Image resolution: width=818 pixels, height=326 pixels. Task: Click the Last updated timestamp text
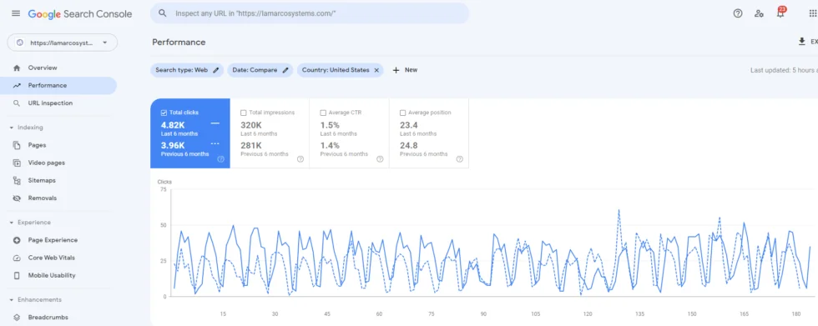(x=784, y=70)
